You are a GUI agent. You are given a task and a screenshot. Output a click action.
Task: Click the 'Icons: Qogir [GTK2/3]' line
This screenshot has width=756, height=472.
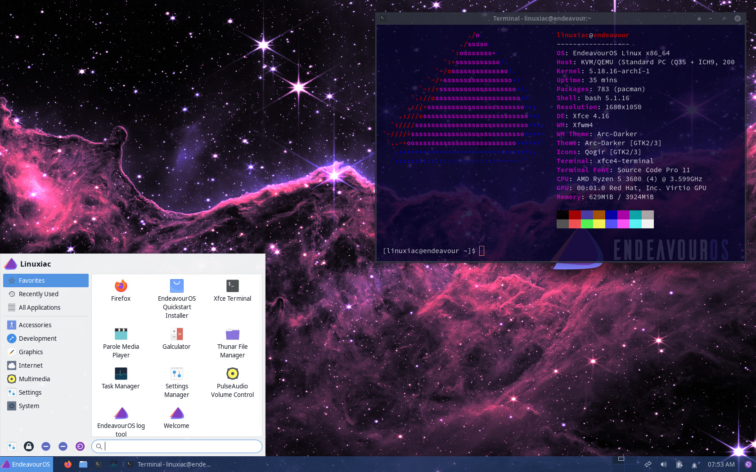599,152
